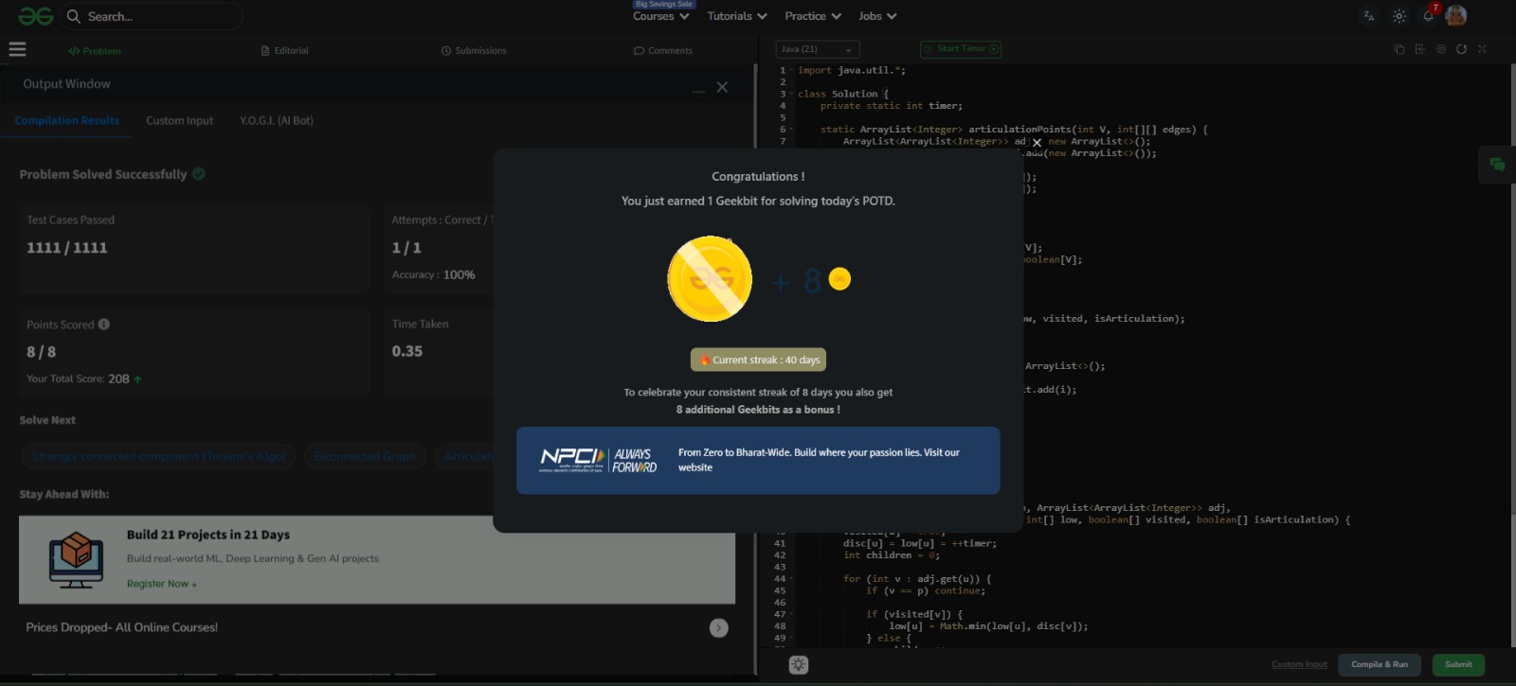Click the info icon beside Points Scored
The height and width of the screenshot is (686, 1516).
point(104,325)
